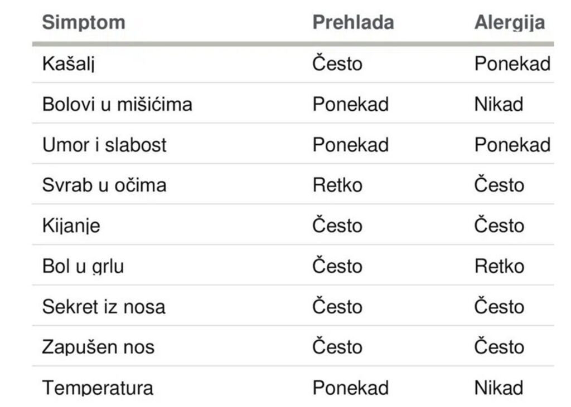Select the Sekret iz nosa cell
The width and height of the screenshot is (571, 407).
click(104, 307)
